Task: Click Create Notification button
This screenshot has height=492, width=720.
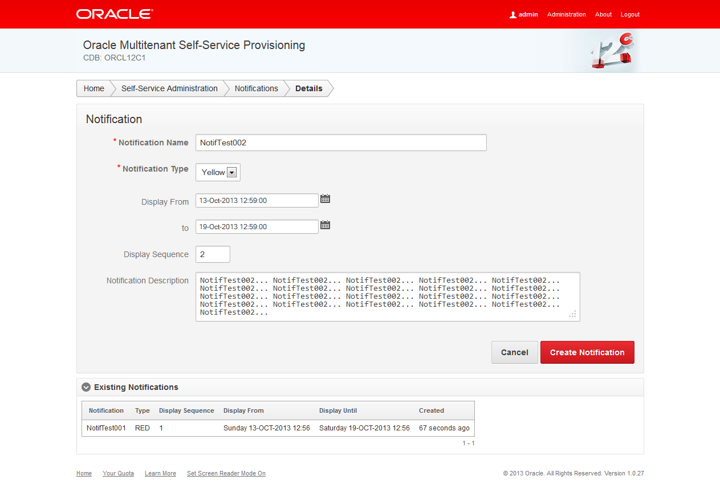Action: click(x=587, y=352)
